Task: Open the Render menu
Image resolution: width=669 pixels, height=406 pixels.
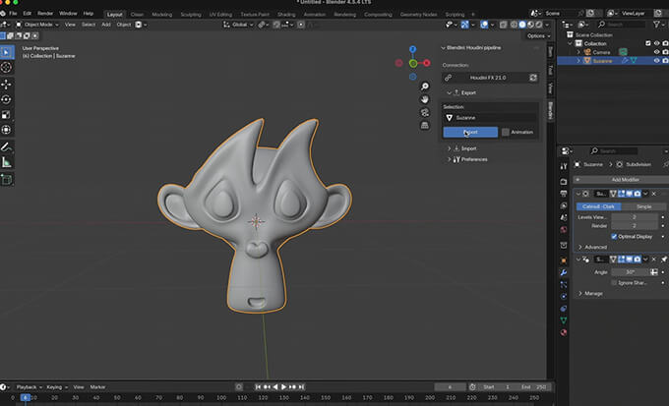Action: pos(45,13)
